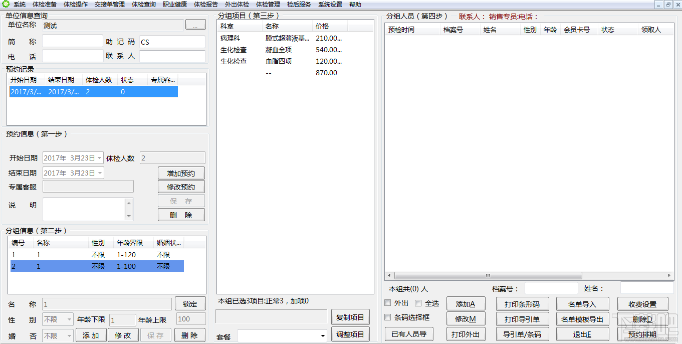This screenshot has width=682, height=344.
Task: Click the 体检人数 column header in 预约记录
Action: 100,80
